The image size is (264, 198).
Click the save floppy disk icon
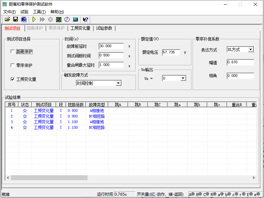pos(16,19)
